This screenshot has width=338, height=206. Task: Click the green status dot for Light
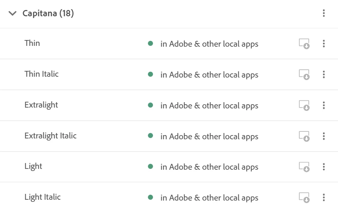pos(150,166)
